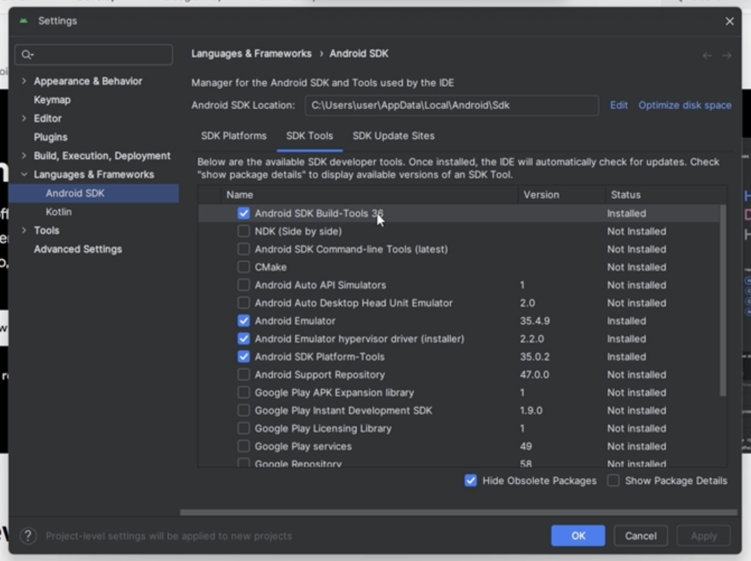Check Android Support Repository checkbox

pos(244,375)
